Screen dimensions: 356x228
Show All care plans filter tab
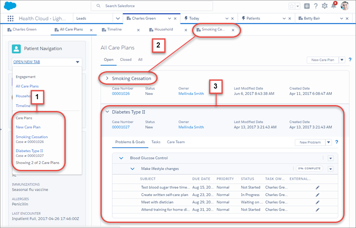point(140,59)
